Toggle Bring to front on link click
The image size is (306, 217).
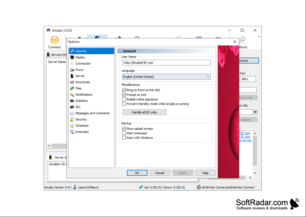(124, 90)
